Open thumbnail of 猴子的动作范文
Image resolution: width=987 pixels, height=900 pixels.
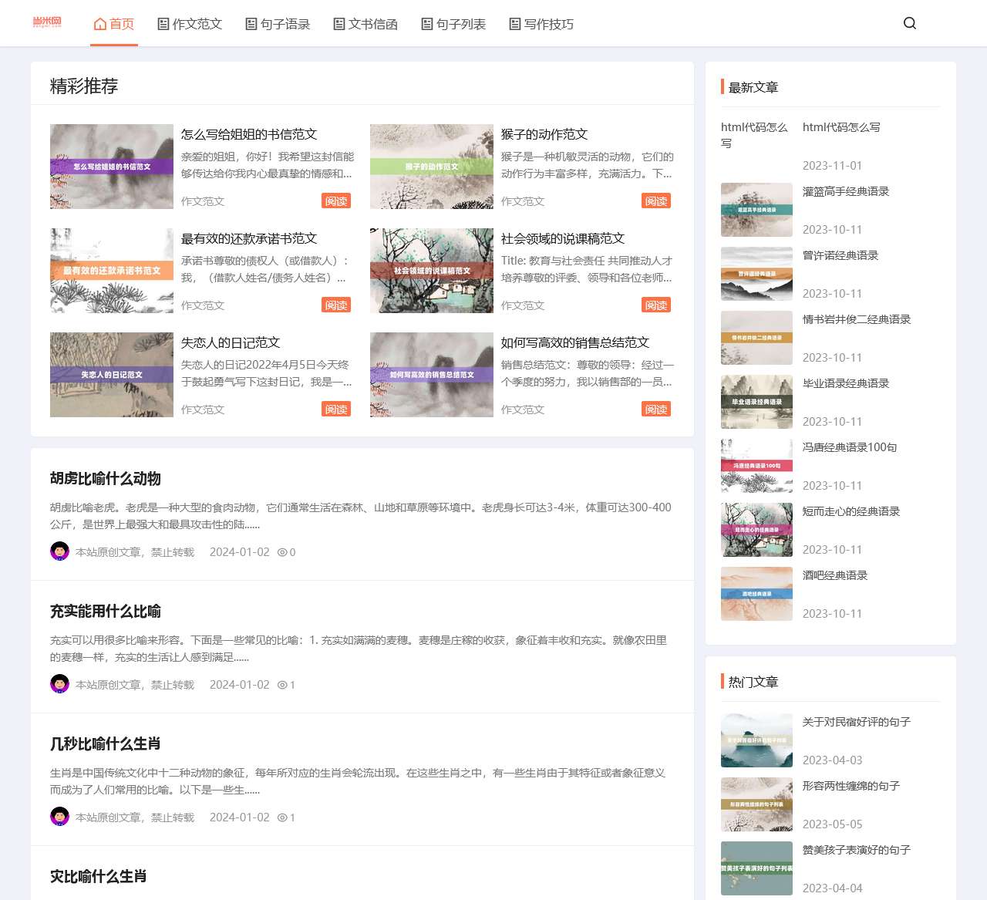click(x=432, y=167)
